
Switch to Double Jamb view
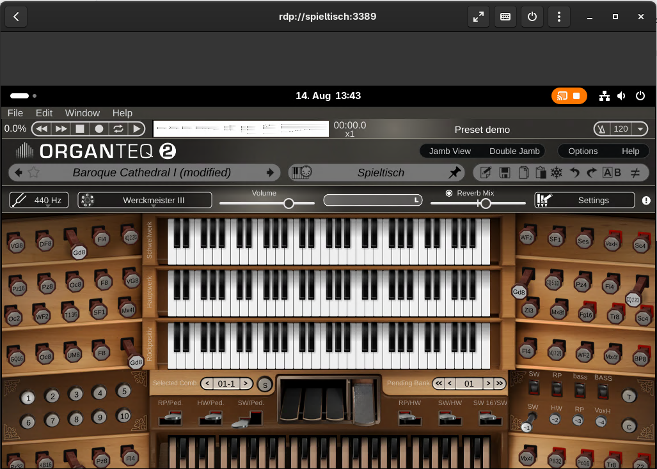514,151
